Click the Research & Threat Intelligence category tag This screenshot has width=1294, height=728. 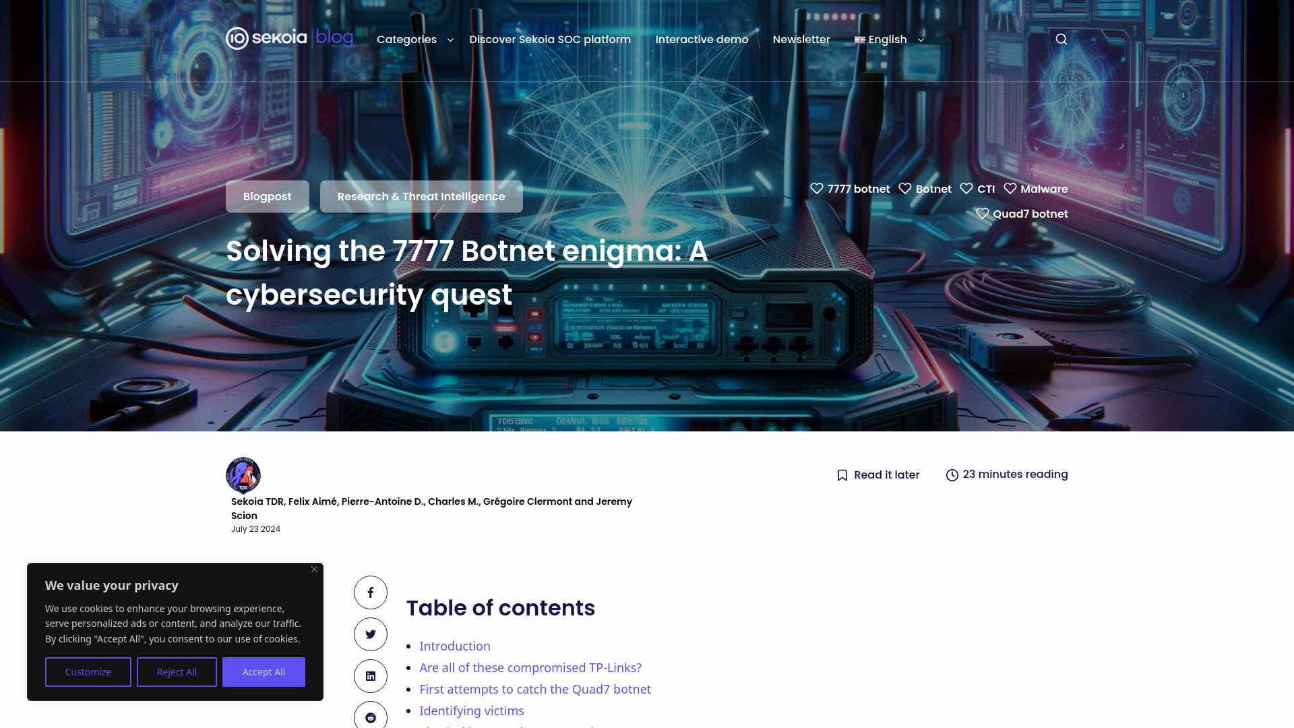[x=421, y=196]
